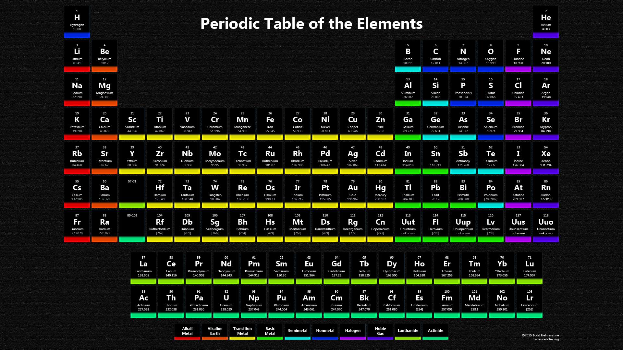Click the Periodic Table of the Elements title
Viewport: 623px width, 350px height.
(x=311, y=23)
